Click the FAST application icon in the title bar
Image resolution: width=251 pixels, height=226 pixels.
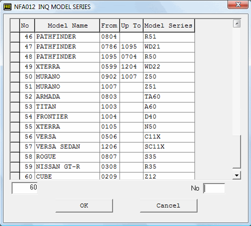click(7, 7)
